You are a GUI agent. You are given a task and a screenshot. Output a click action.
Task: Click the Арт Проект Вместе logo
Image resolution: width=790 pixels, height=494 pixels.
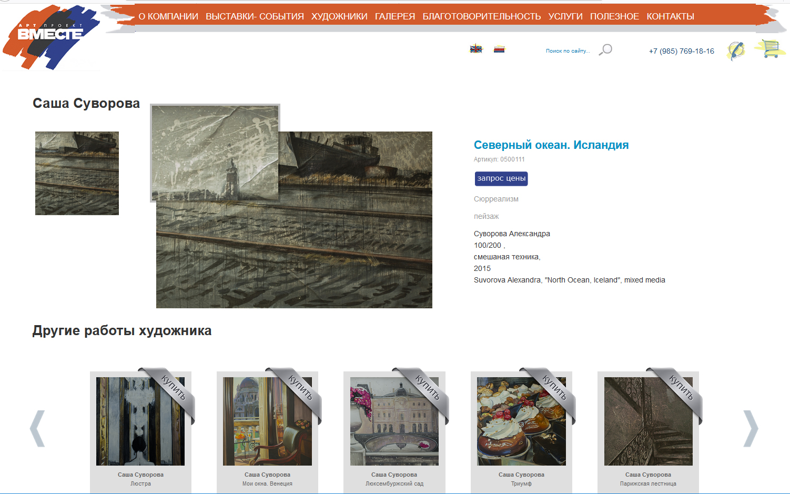[x=51, y=37]
